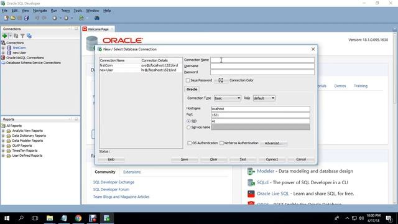Click the Password input field

(x=262, y=72)
